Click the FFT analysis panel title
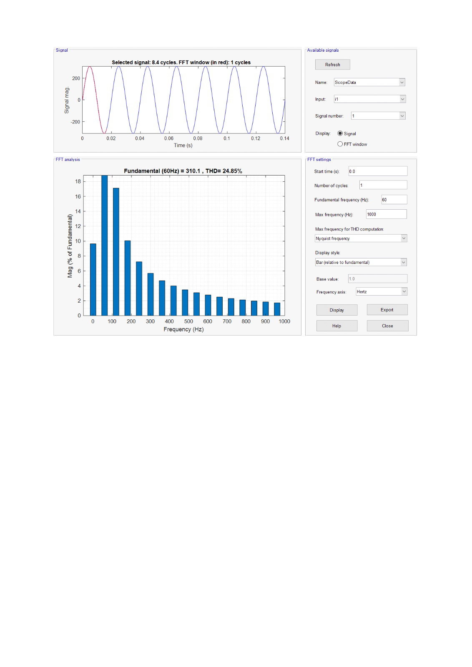This screenshot has height=667, width=472. [x=68, y=160]
